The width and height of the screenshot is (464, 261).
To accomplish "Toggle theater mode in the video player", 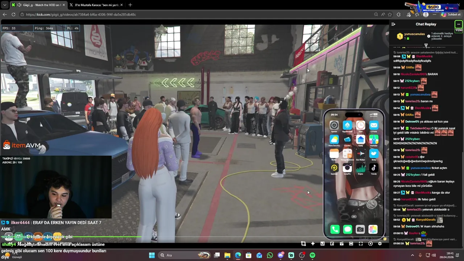I will [x=351, y=244].
